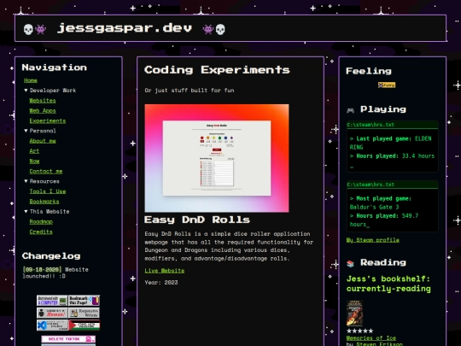Go to the Home page link
The image size is (461, 346).
31,80
